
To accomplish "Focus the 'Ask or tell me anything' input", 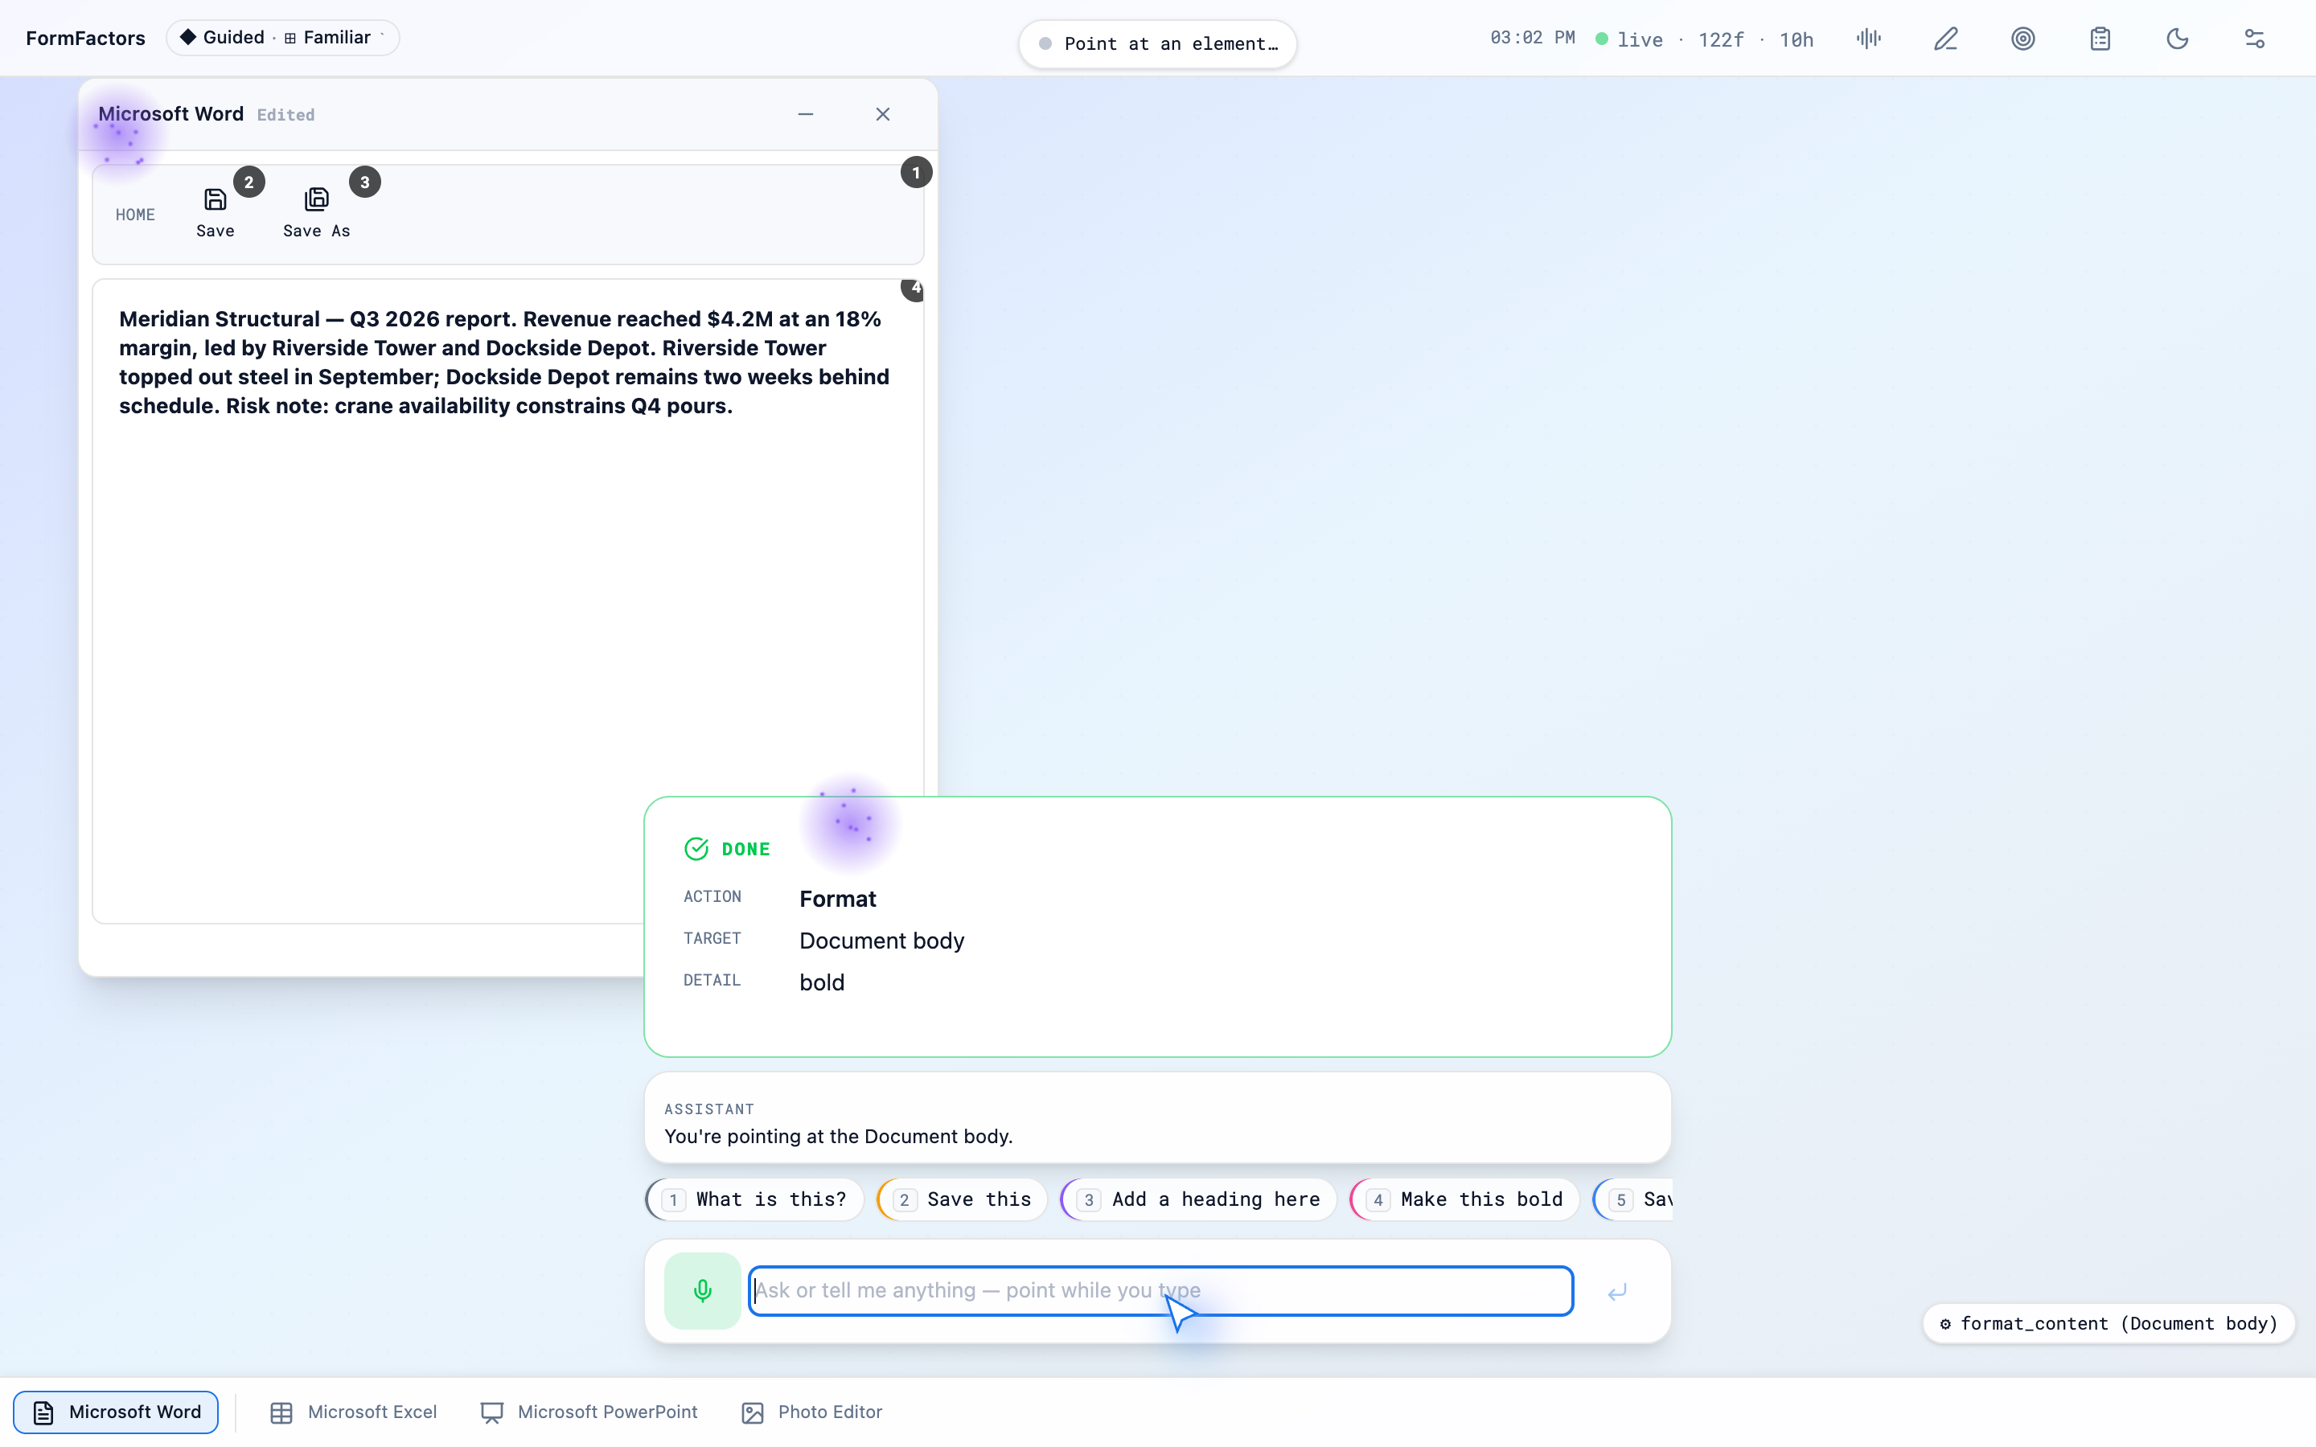I will click(x=1160, y=1290).
